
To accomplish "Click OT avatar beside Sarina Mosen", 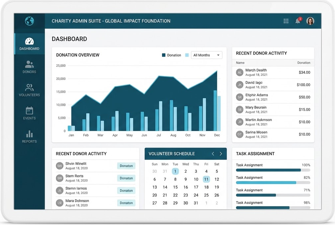I will [x=240, y=134].
